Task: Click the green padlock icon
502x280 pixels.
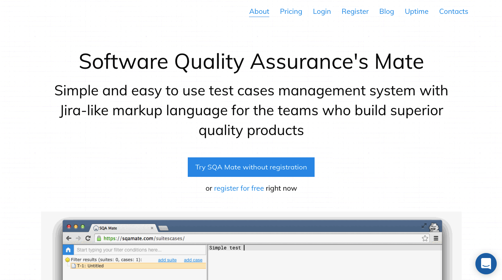Action: click(99, 238)
